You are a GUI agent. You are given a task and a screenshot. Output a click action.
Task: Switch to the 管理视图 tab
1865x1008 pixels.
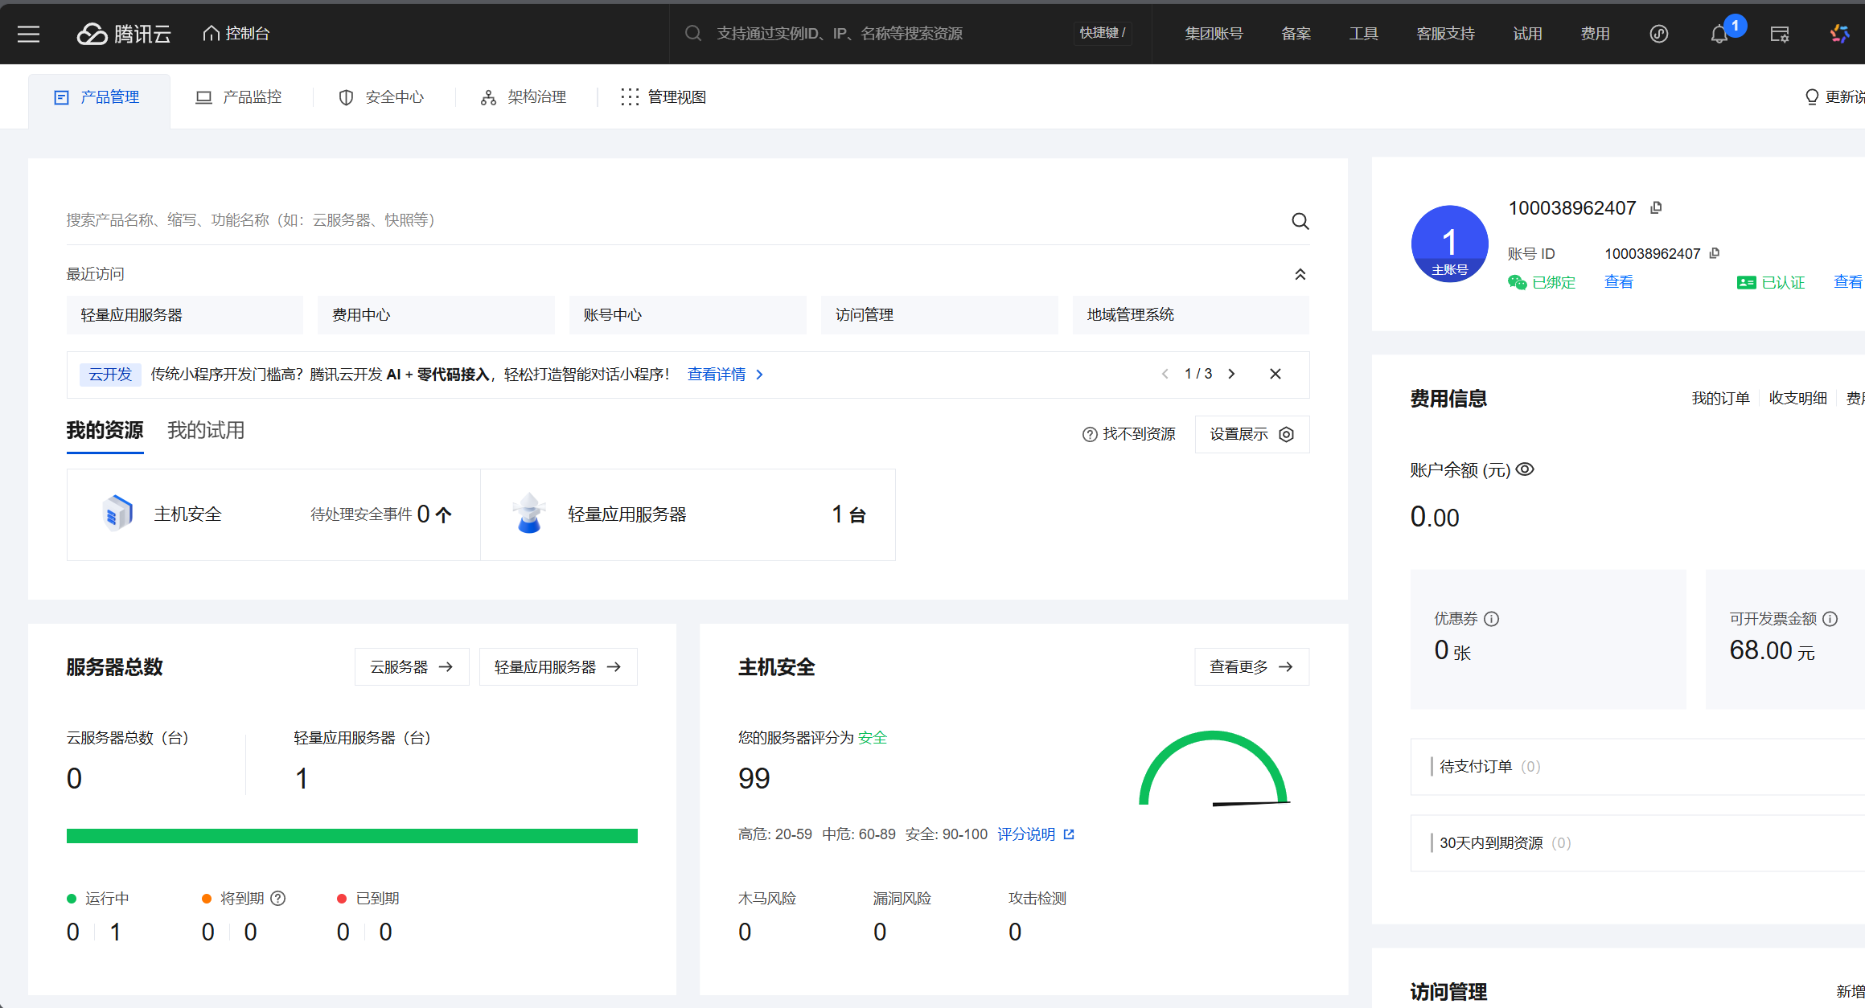tap(663, 97)
